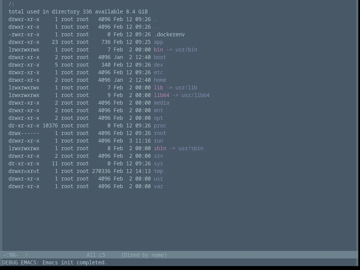
Task: Click the drwxrwxrwt permissions of tmp
Action: [x=24, y=171]
